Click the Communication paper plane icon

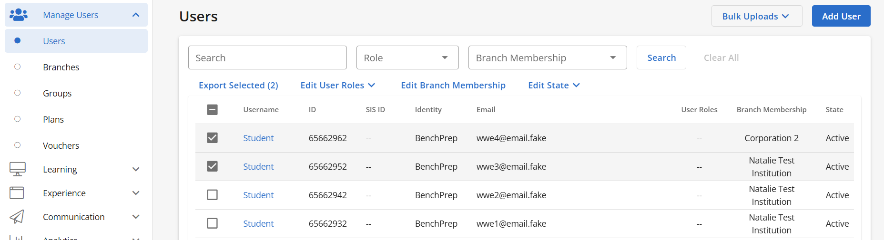(17, 217)
